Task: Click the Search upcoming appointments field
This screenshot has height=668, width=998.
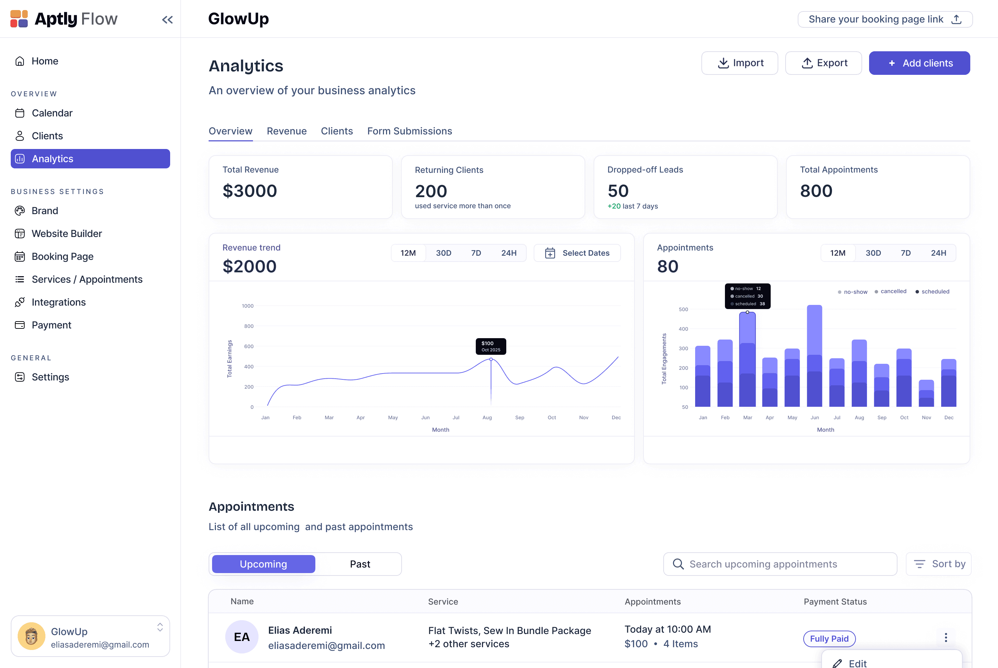Action: coord(780,564)
